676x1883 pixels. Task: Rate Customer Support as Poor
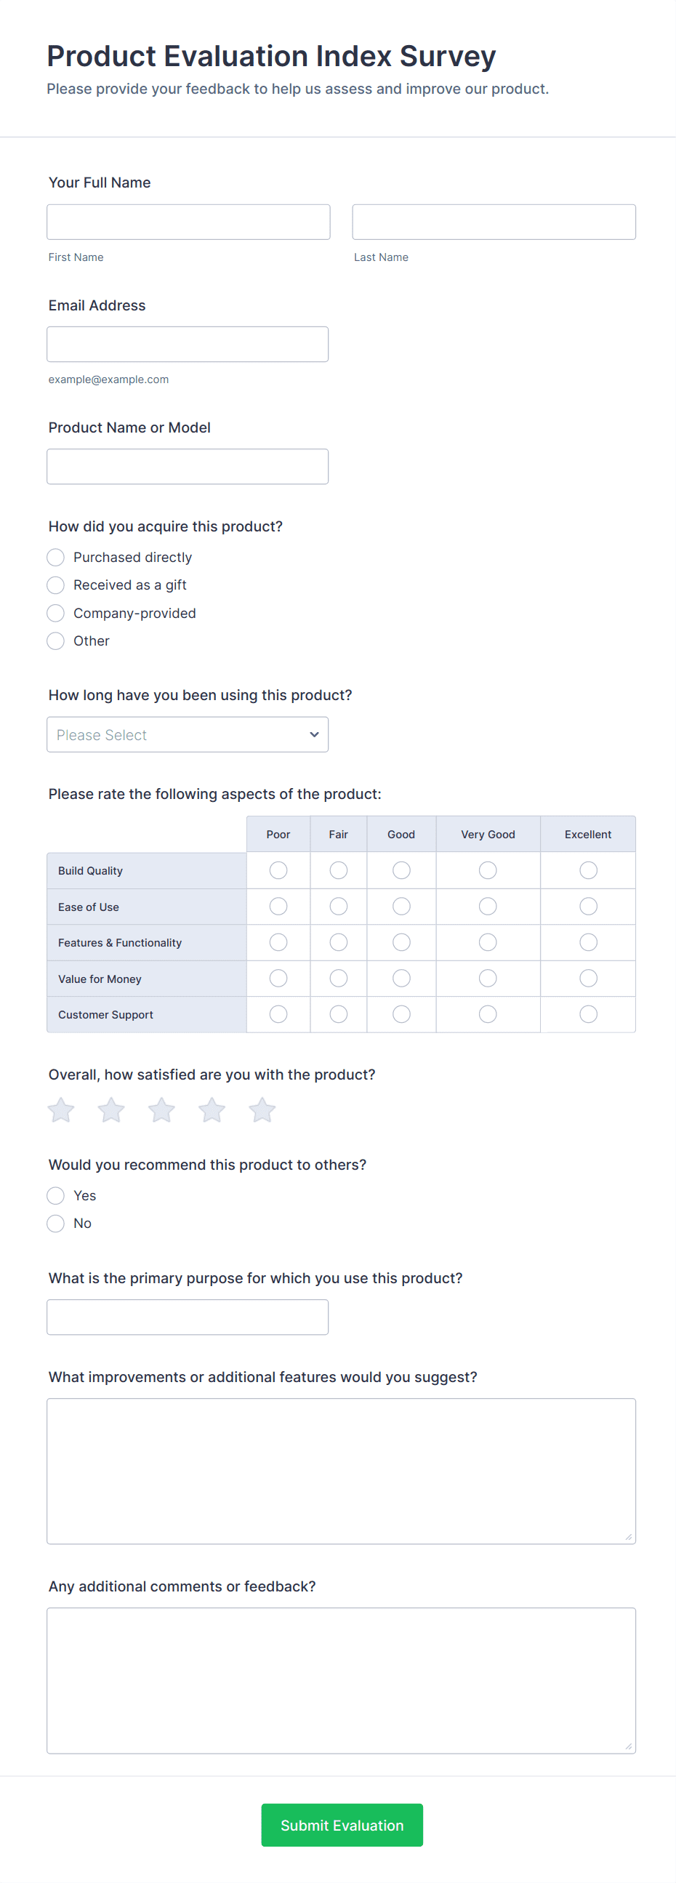[x=278, y=1015]
